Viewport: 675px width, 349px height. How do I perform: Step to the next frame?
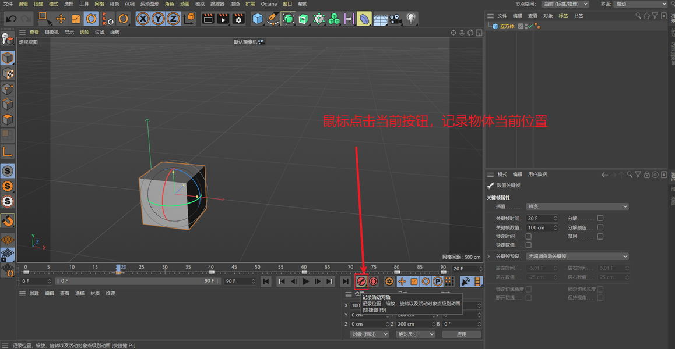point(318,282)
